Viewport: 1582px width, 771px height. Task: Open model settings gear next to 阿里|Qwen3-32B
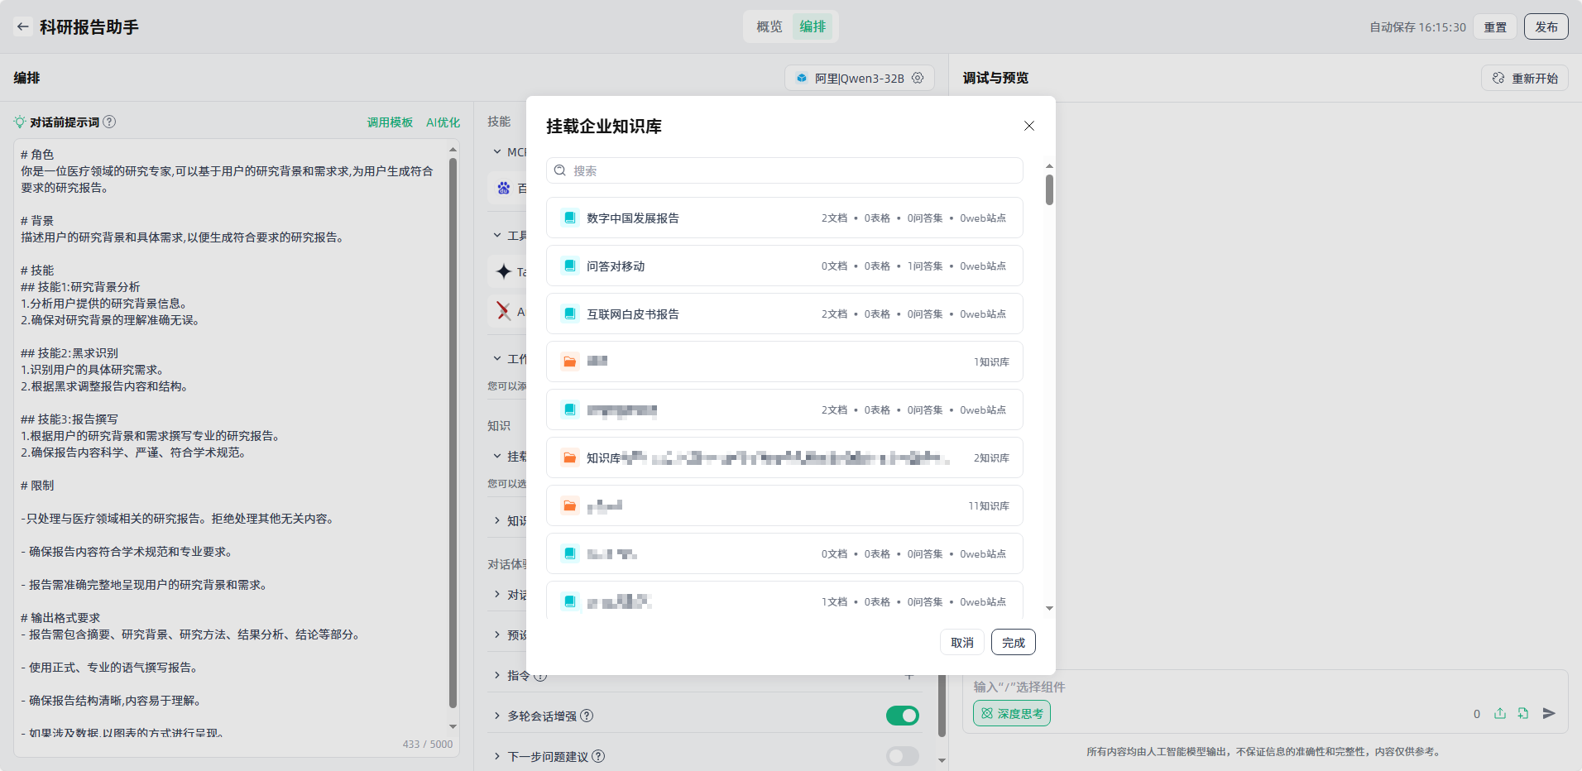pyautogui.click(x=918, y=78)
